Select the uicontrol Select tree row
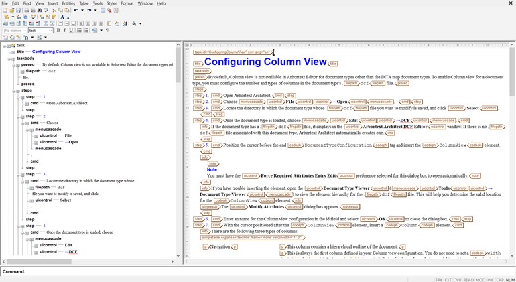Screen dimensions: 516x282 pyautogui.click(x=53, y=200)
